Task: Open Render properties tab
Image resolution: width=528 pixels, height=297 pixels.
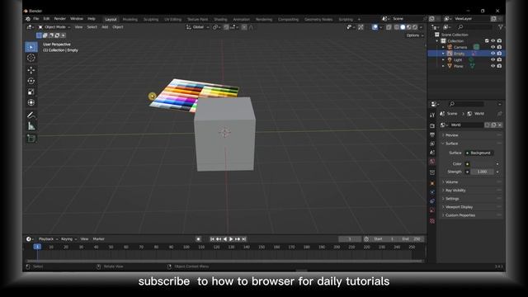Action: (x=432, y=126)
